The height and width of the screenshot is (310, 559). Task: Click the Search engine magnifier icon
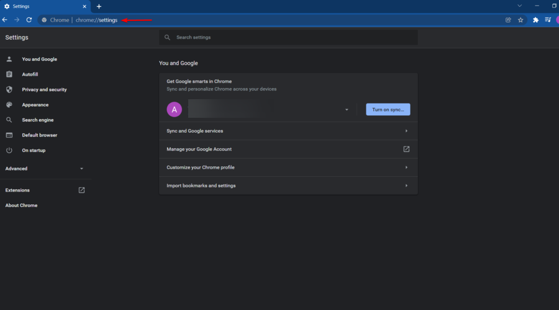pos(9,120)
